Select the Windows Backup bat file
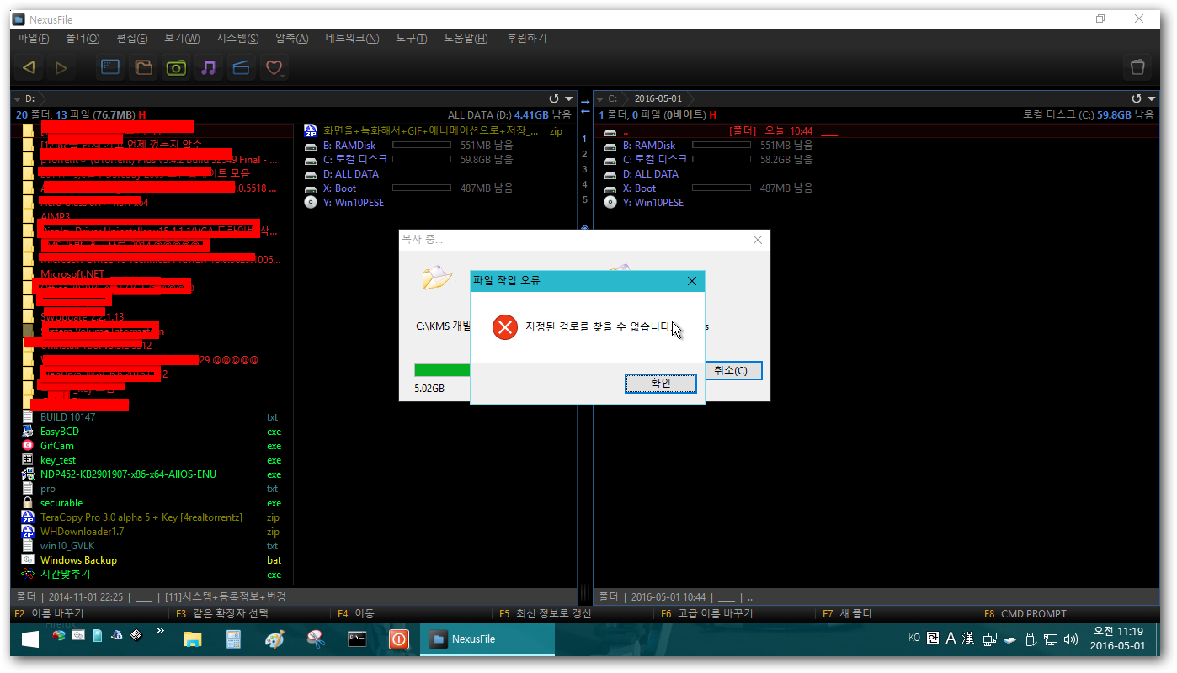 (x=78, y=560)
